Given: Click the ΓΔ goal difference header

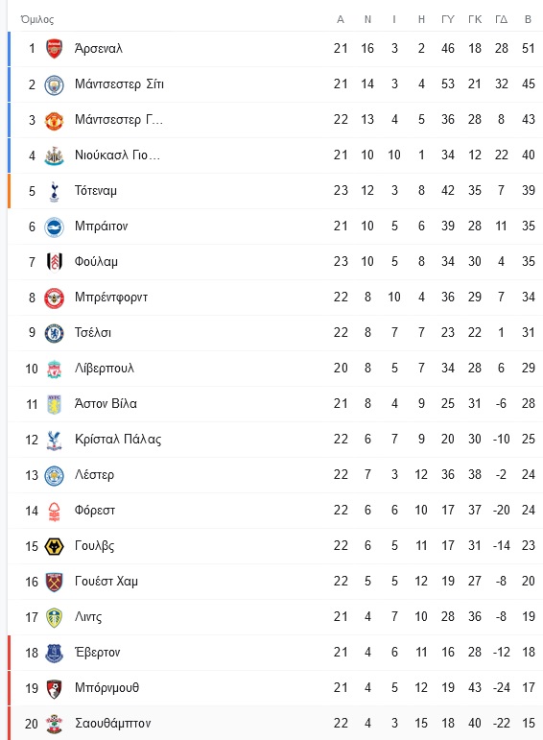Looking at the screenshot, I should pos(501,19).
